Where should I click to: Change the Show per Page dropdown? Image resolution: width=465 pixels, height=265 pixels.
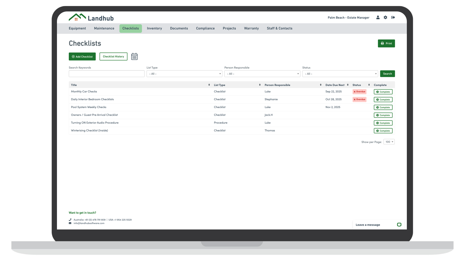[x=389, y=142]
